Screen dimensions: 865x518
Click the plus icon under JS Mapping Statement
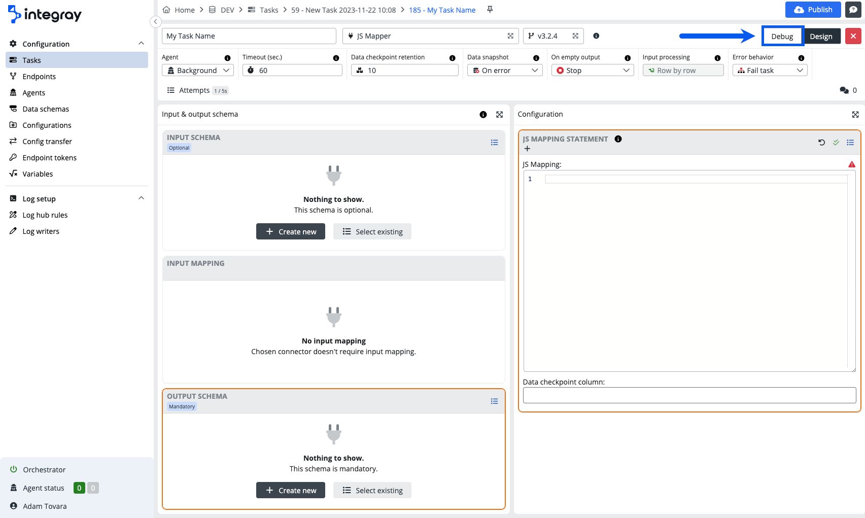tap(527, 149)
